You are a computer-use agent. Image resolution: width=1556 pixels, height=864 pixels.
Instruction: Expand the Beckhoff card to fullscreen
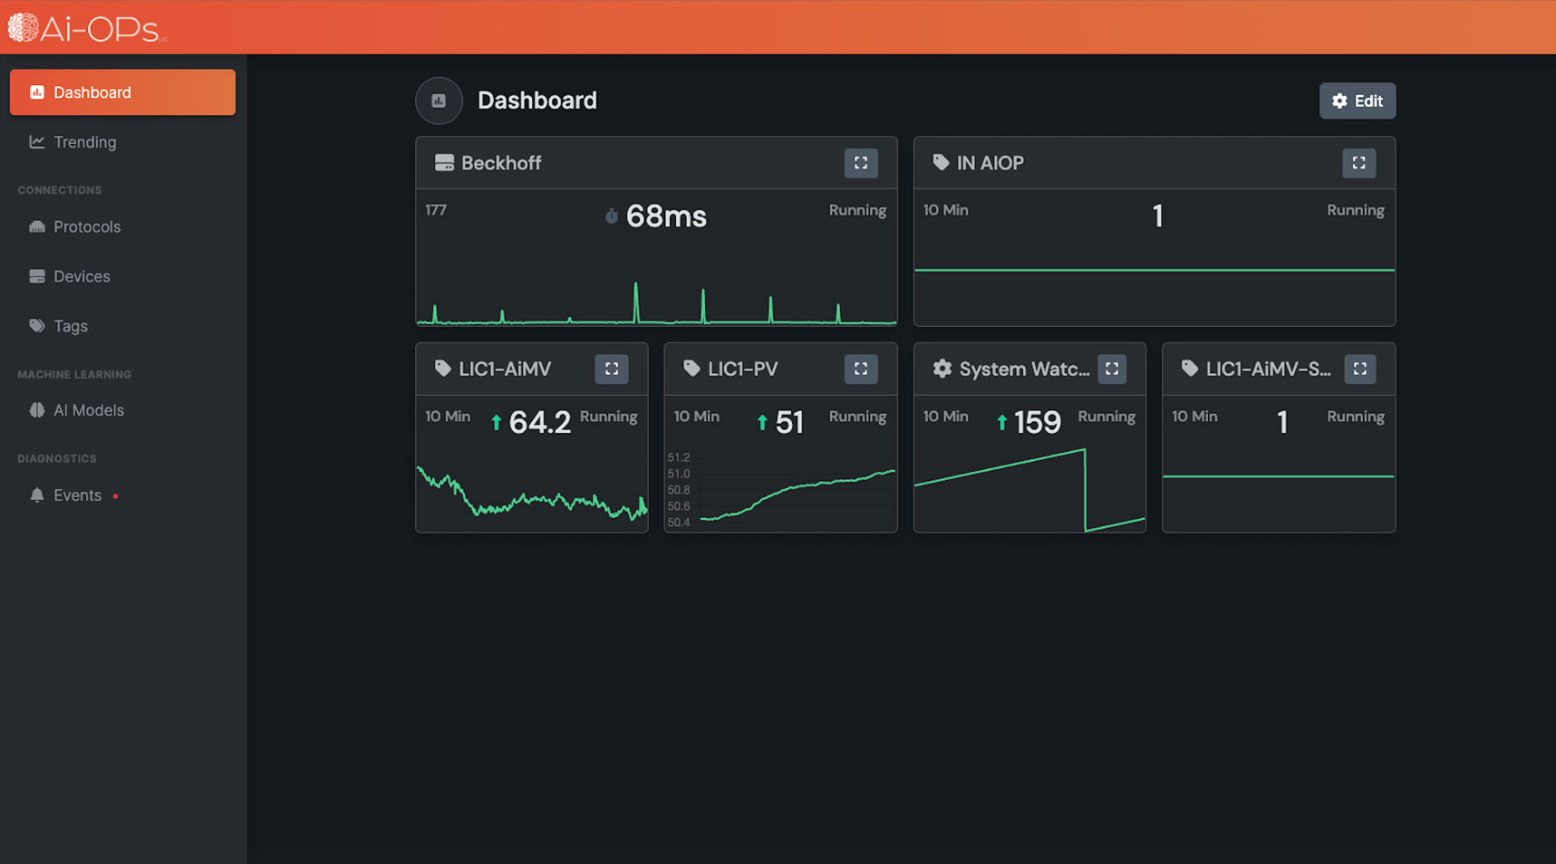pos(861,163)
